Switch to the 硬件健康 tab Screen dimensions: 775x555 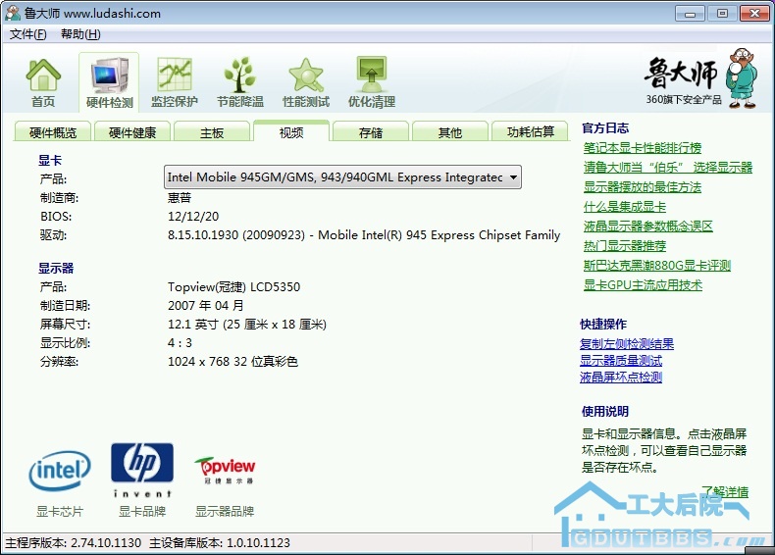tap(132, 132)
